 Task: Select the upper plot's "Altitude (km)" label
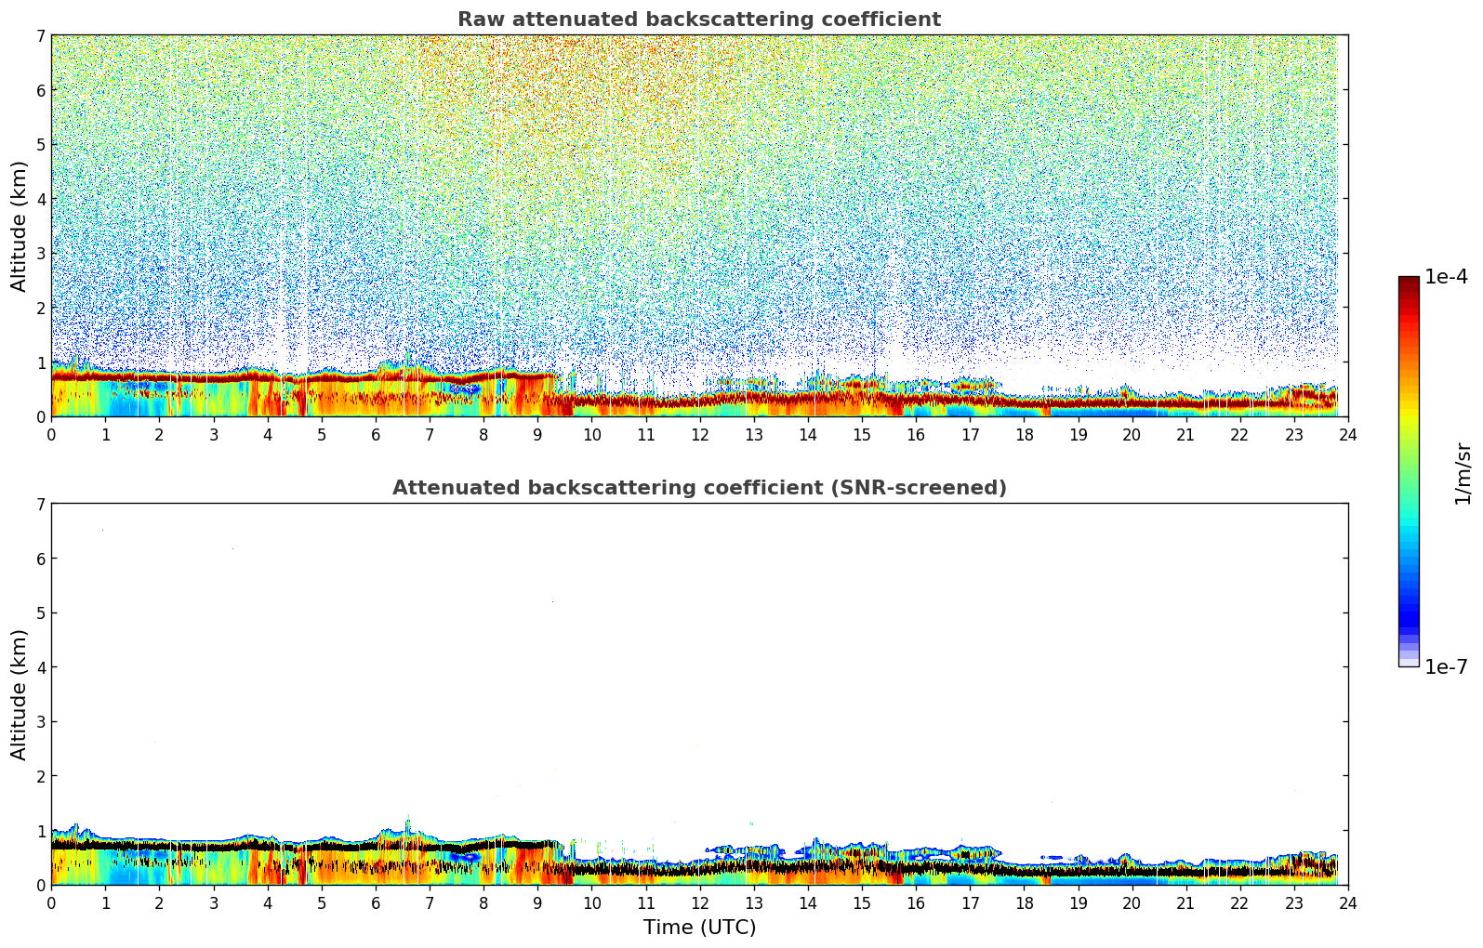pos(20,226)
